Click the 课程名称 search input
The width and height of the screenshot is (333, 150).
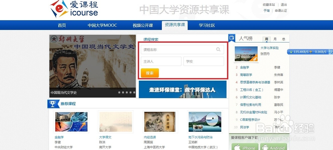click(x=182, y=49)
